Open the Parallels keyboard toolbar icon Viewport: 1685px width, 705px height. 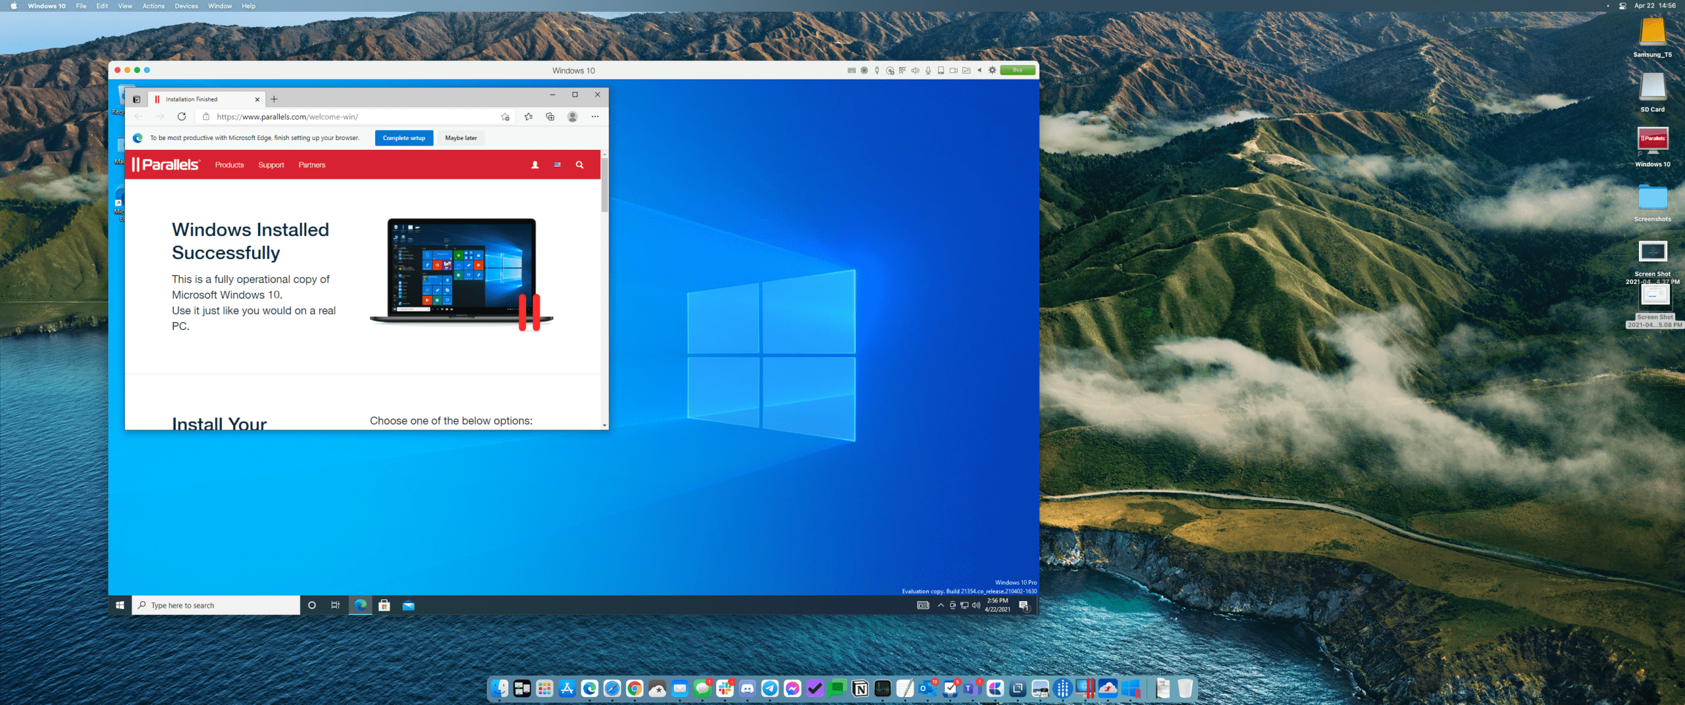pos(851,70)
